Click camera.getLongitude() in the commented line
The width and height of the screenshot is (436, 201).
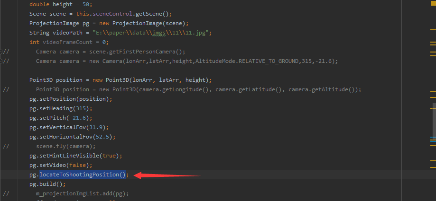pyautogui.click(x=176, y=89)
